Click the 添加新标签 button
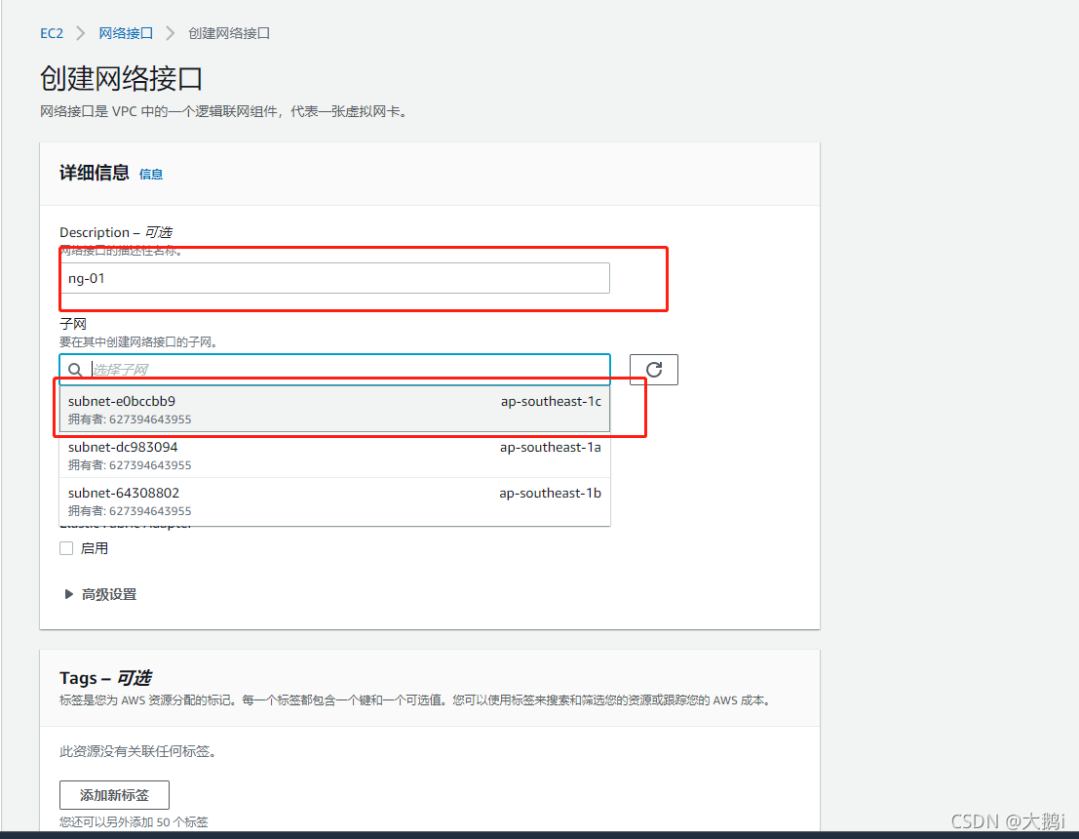 coord(114,795)
